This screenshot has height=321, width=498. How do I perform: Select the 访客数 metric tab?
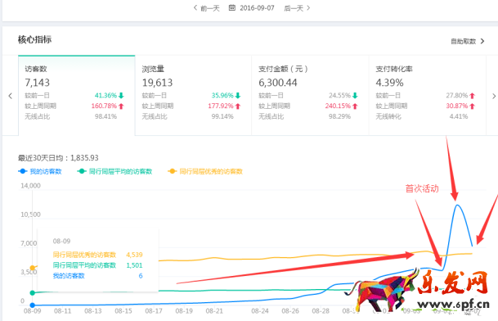click(x=77, y=95)
